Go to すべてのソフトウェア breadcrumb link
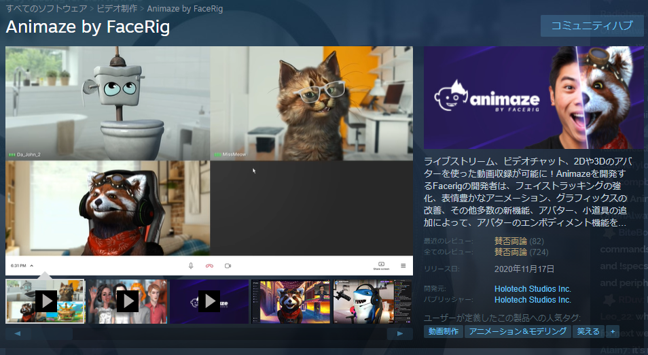This screenshot has width=648, height=355. [47, 8]
